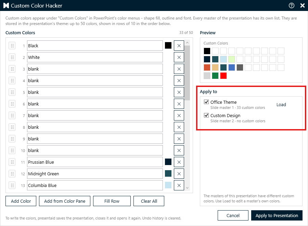This screenshot has width=308, height=226.
Task: Click the orange swatch in the Preview grid
Action: pos(207,67)
